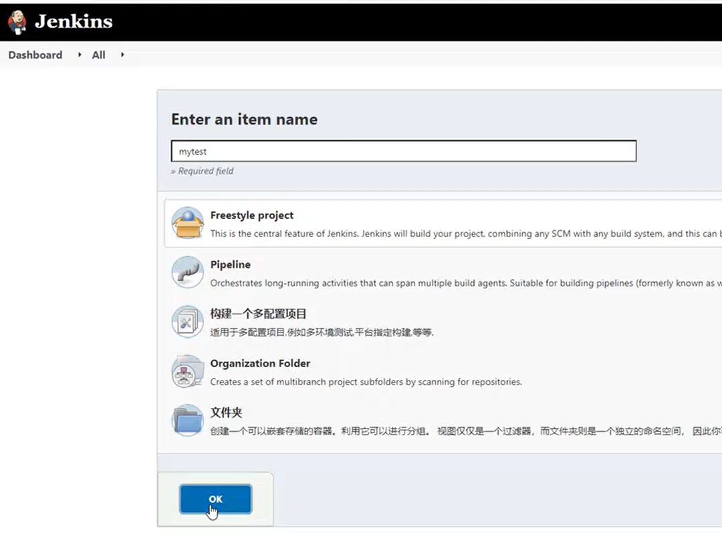This screenshot has height=540, width=722.
Task: Open the Jenkins title link
Action: tap(74, 21)
